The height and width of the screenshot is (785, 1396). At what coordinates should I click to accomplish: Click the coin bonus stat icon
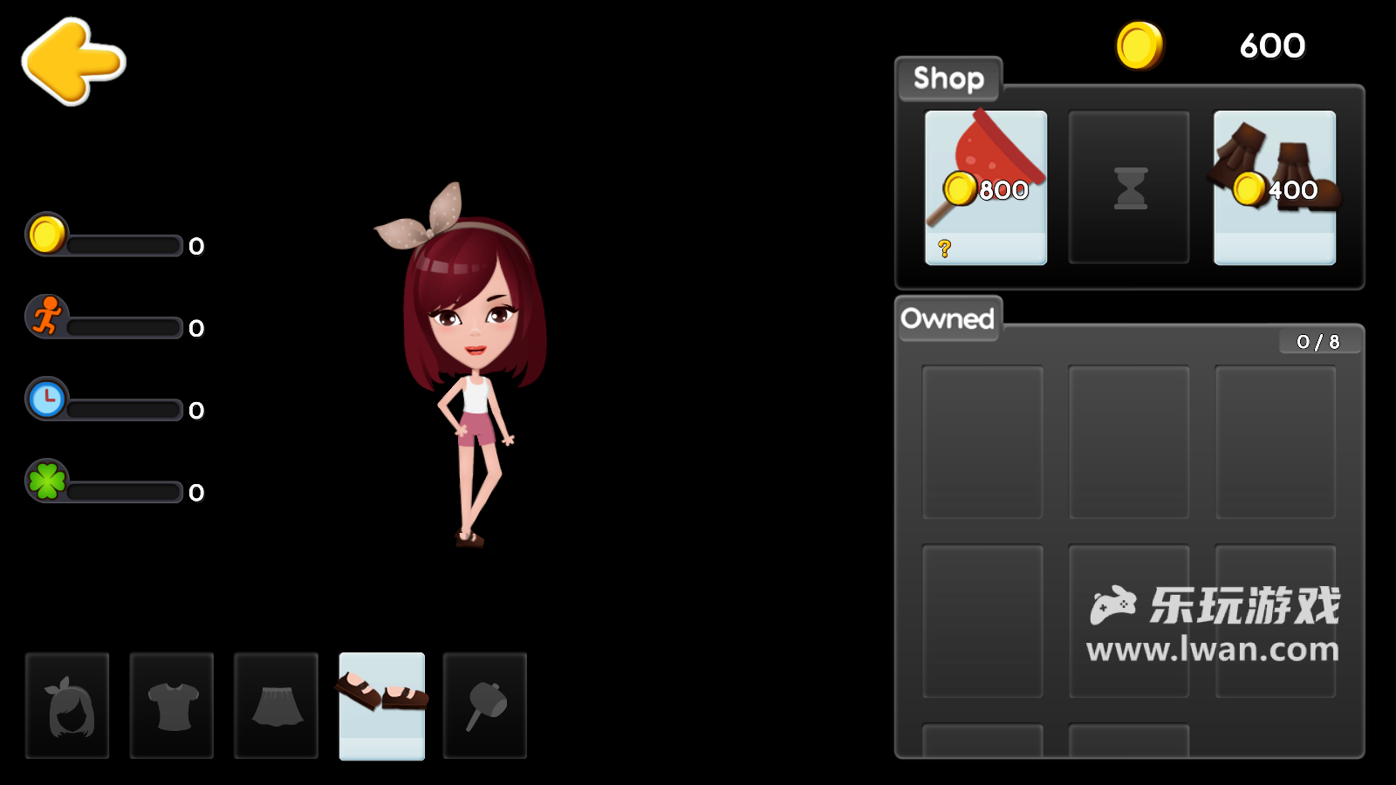tap(47, 234)
